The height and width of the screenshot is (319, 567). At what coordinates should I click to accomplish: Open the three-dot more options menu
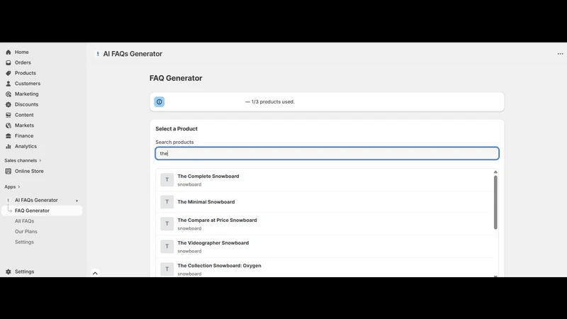[560, 54]
